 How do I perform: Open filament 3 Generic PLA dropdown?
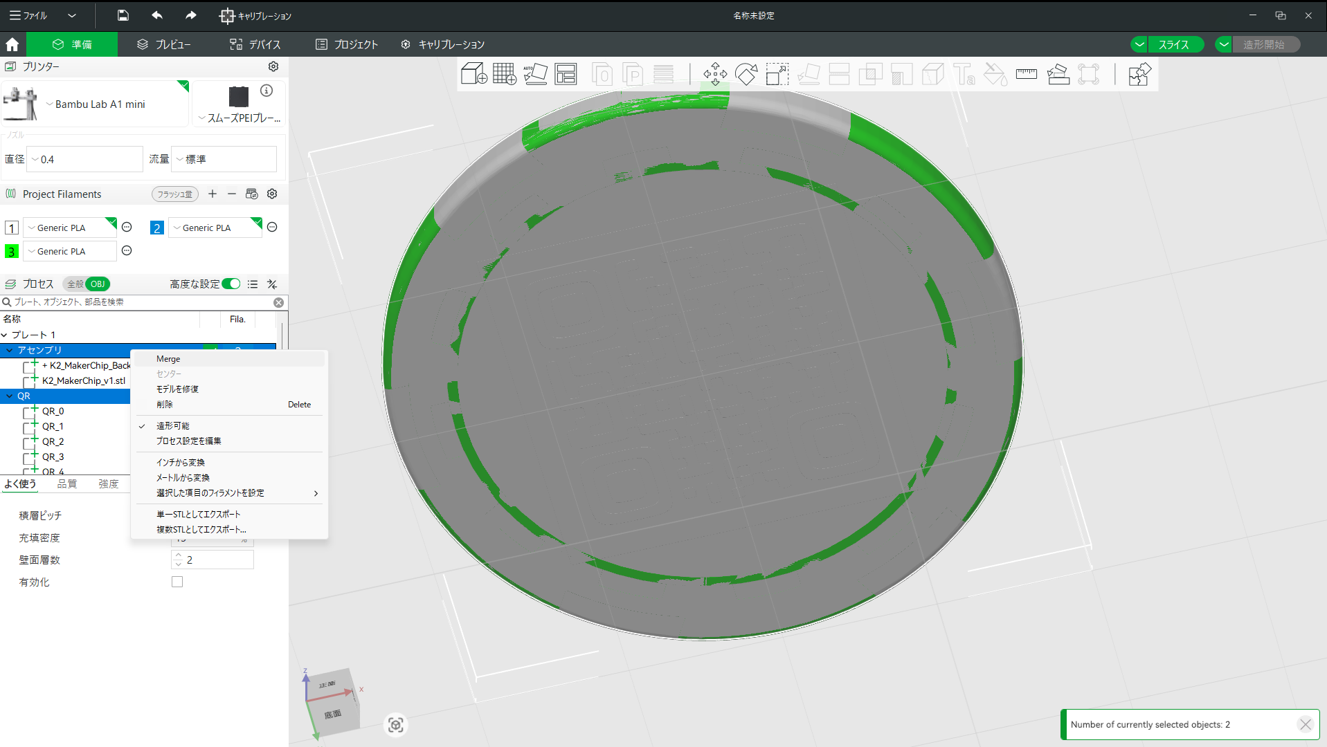pyautogui.click(x=69, y=251)
